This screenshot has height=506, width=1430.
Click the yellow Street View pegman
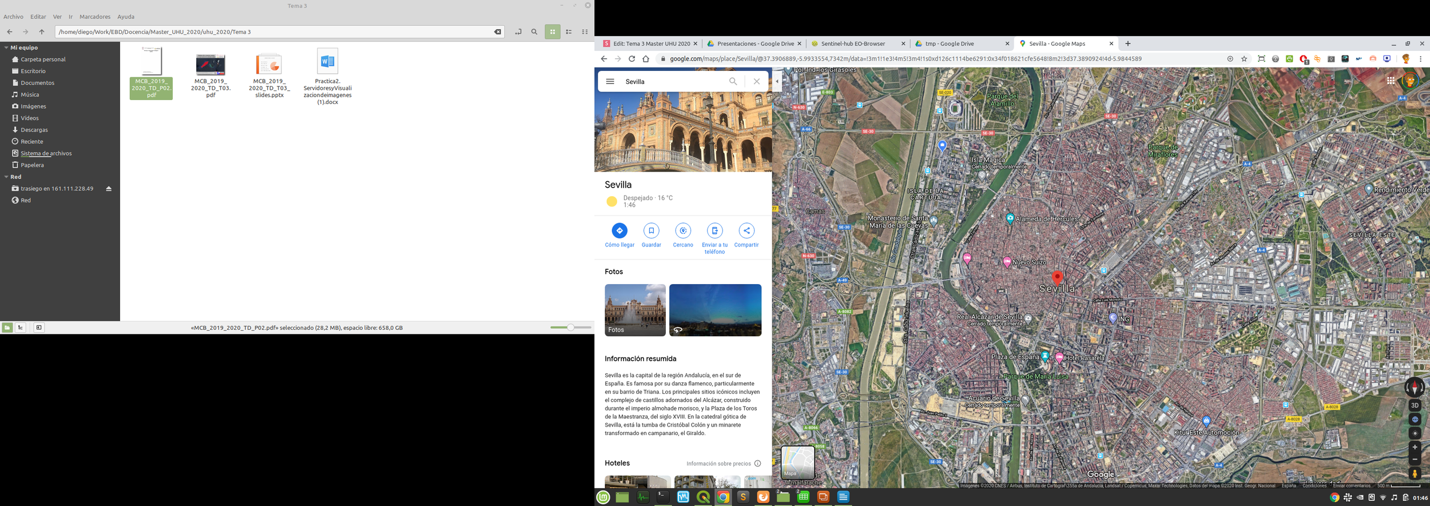[1415, 473]
